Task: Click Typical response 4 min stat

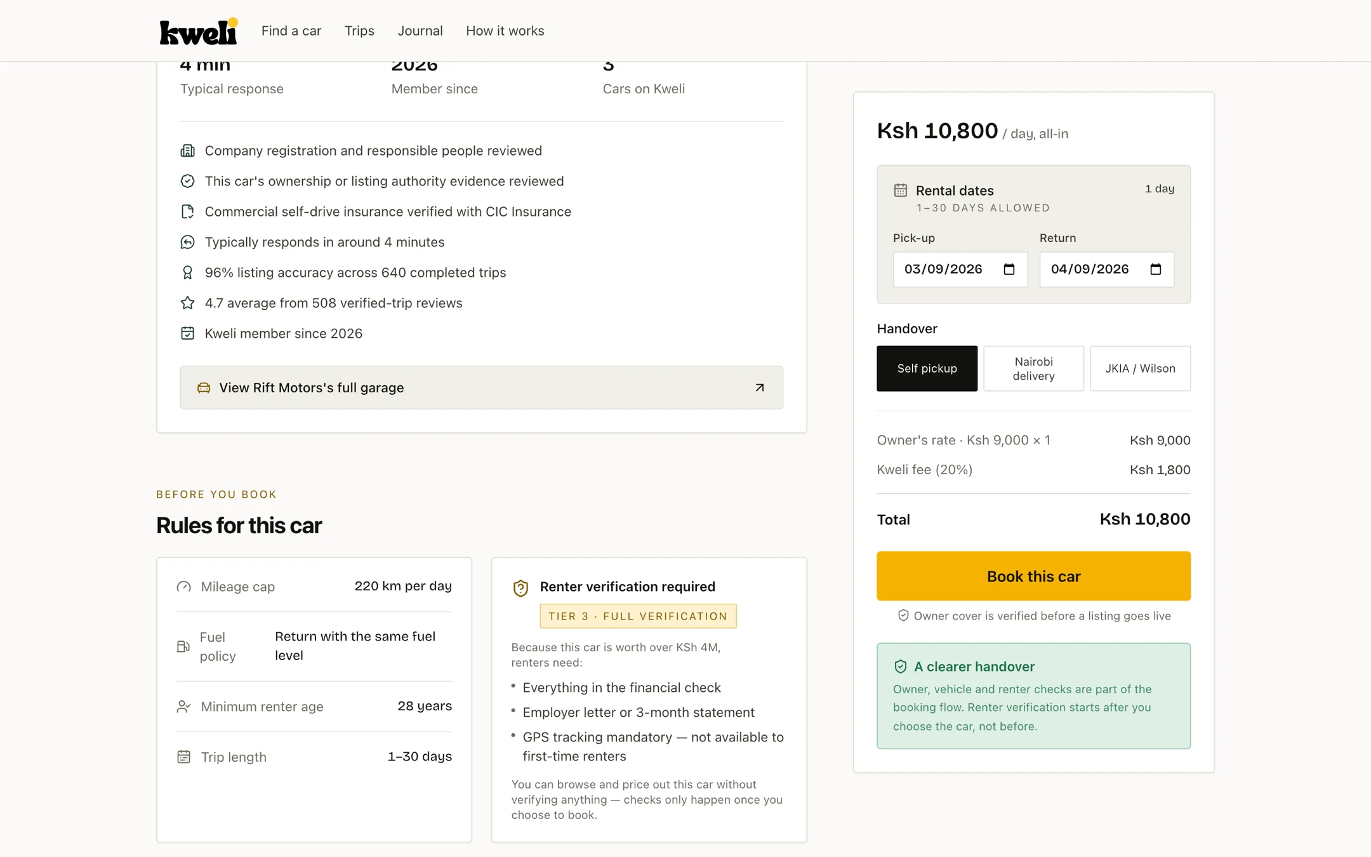Action: coord(232,79)
